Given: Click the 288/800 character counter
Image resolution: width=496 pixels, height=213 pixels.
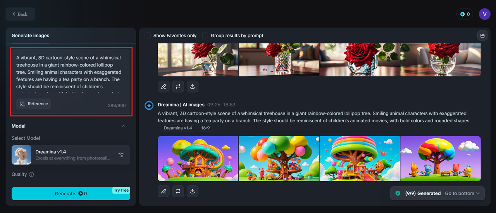Looking at the screenshot, I should (117, 106).
